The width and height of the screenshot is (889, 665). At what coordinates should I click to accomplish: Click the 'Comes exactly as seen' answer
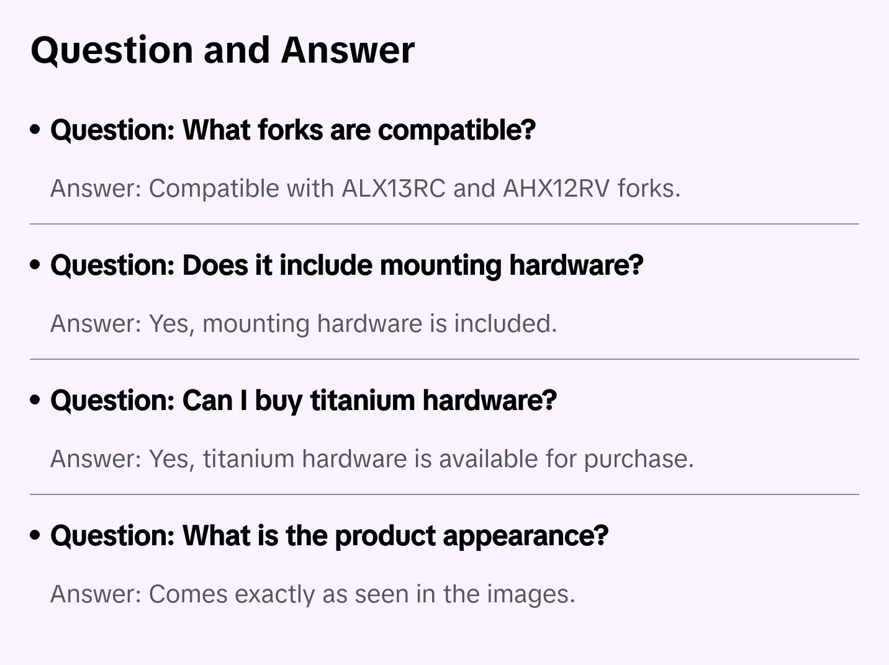[x=312, y=594]
